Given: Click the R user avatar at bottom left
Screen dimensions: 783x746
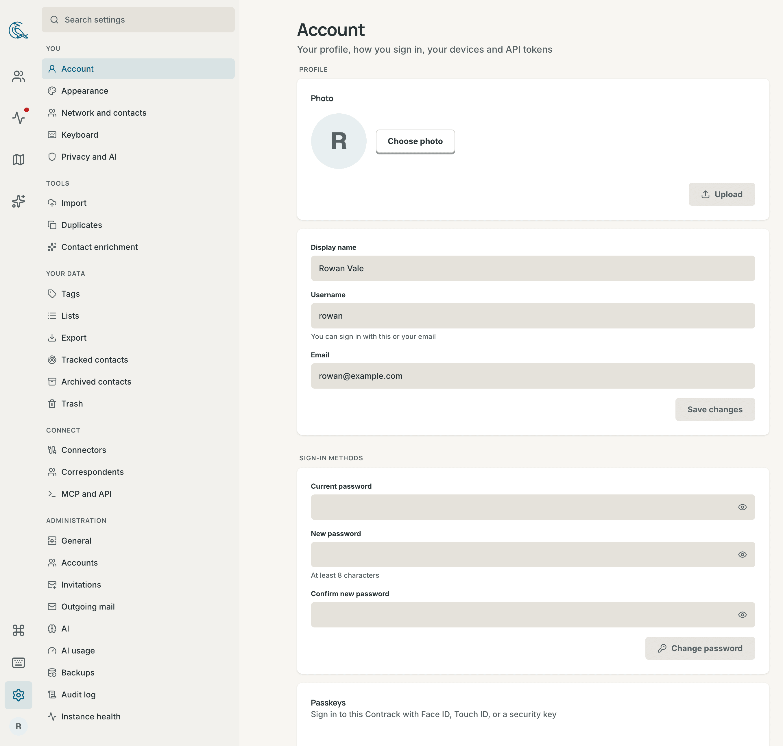Looking at the screenshot, I should point(18,726).
